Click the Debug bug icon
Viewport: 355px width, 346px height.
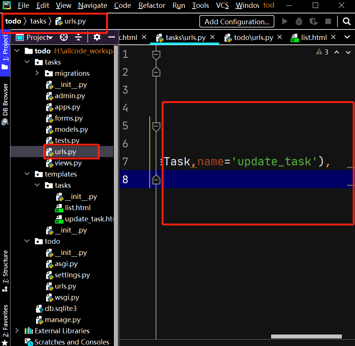click(299, 22)
